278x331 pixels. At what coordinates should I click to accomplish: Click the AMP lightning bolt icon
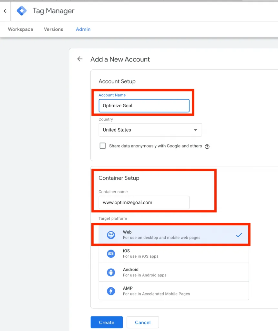click(111, 291)
